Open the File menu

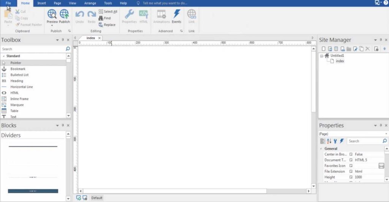click(8, 3)
